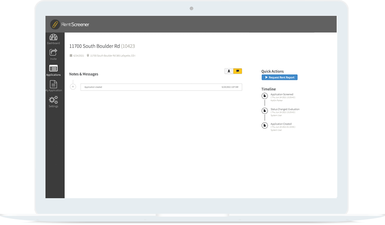Click the address text ending in Lafayette, CO
385x225 pixels.
click(x=112, y=55)
